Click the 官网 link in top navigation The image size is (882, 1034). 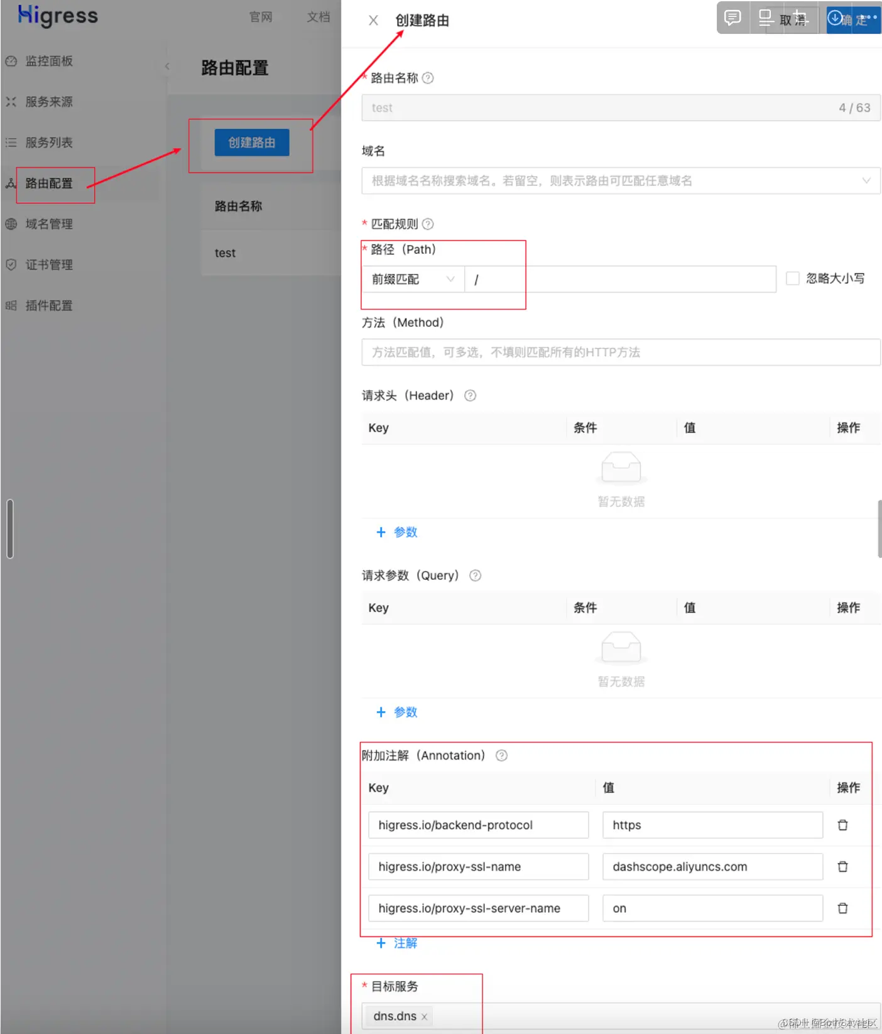[261, 17]
